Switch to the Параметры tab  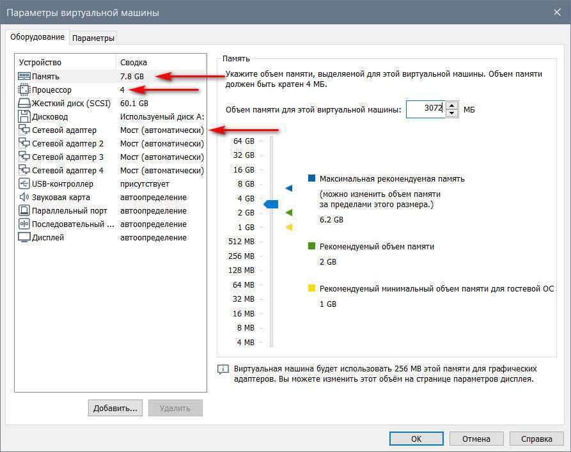pyautogui.click(x=93, y=38)
